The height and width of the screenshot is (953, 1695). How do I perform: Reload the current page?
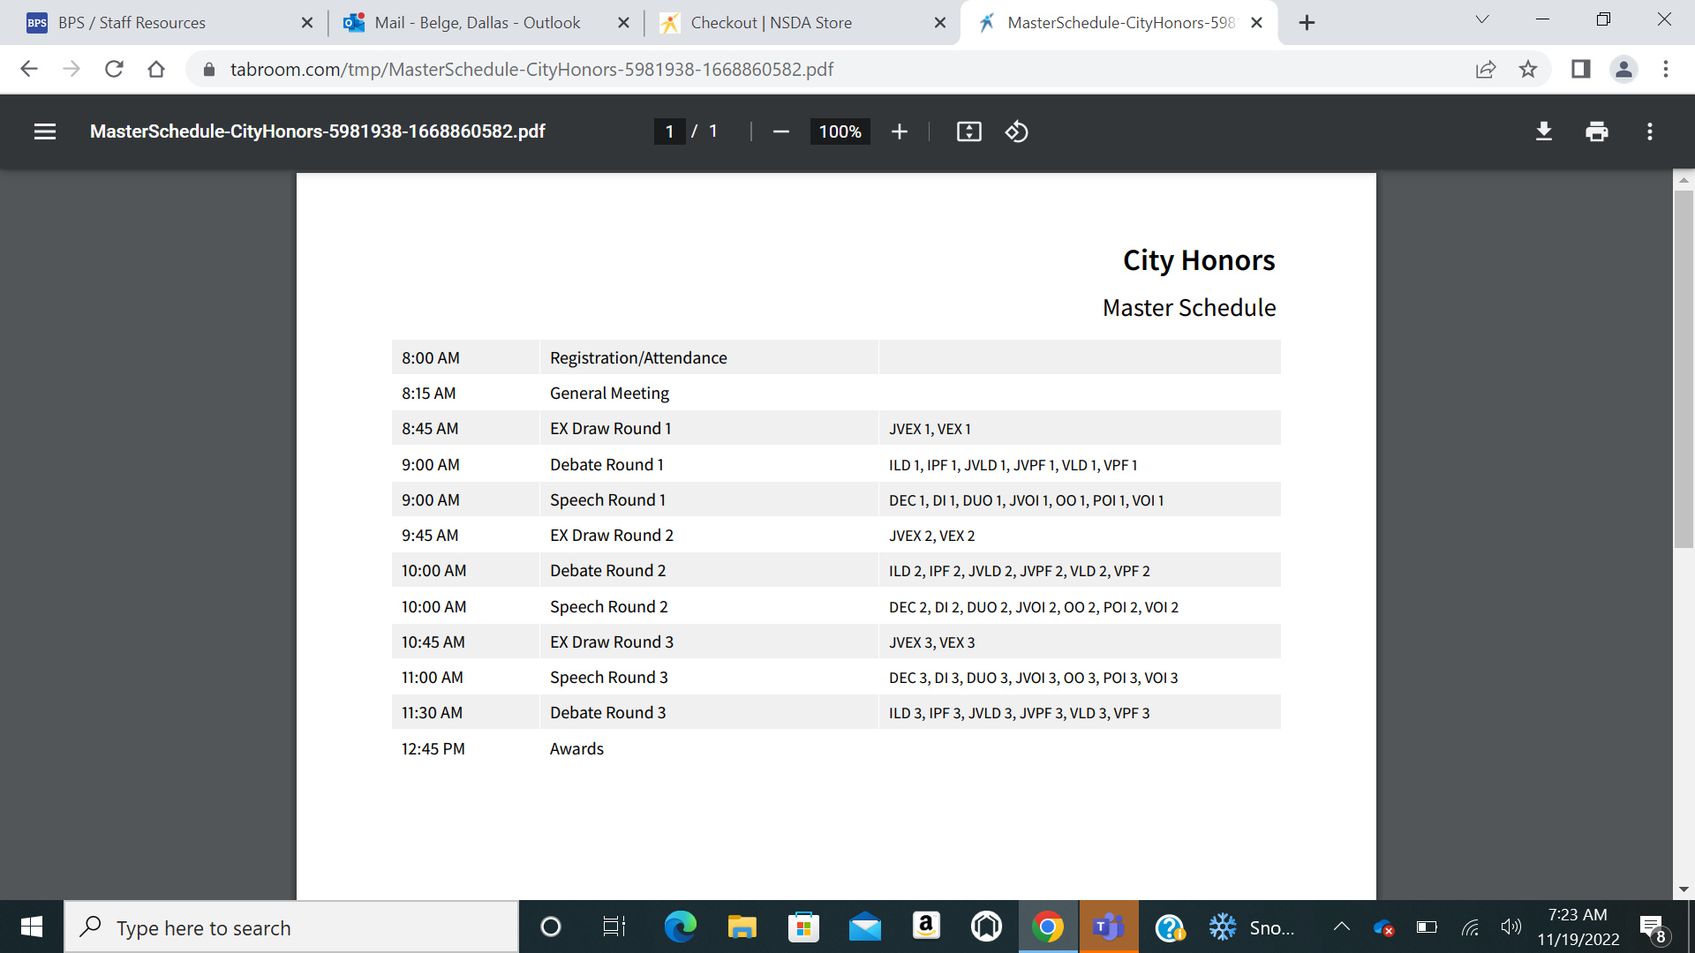point(114,69)
